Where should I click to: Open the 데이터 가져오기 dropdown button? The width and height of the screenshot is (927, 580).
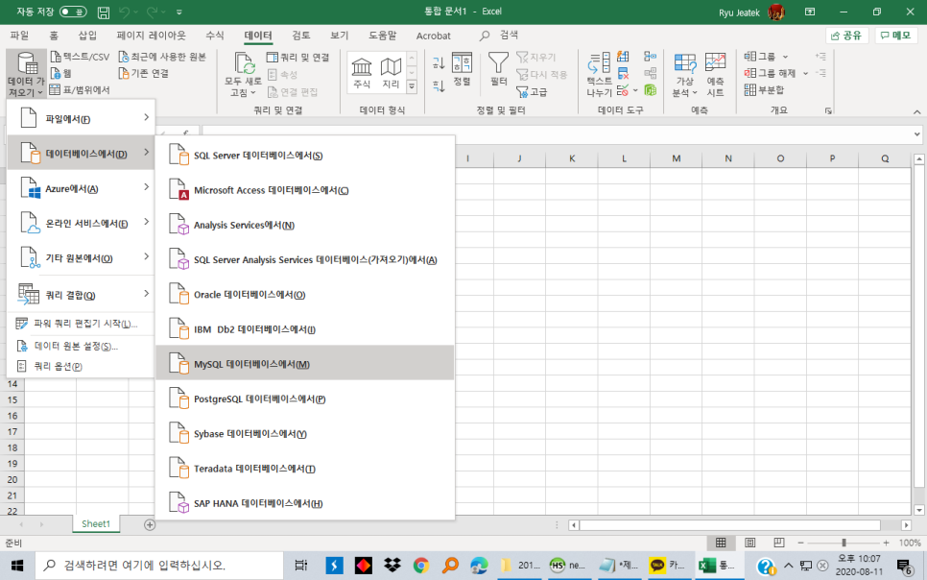click(x=27, y=73)
